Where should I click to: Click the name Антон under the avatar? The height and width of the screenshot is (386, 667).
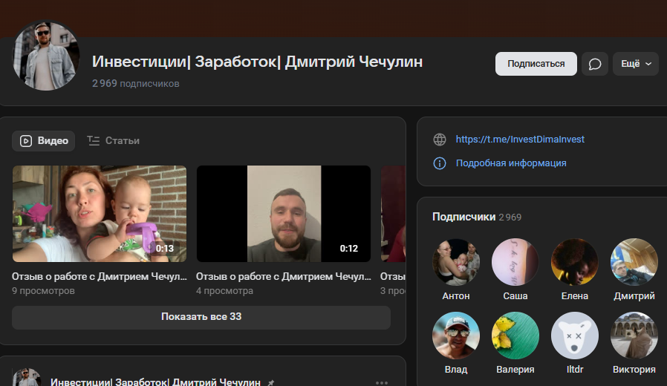(455, 296)
